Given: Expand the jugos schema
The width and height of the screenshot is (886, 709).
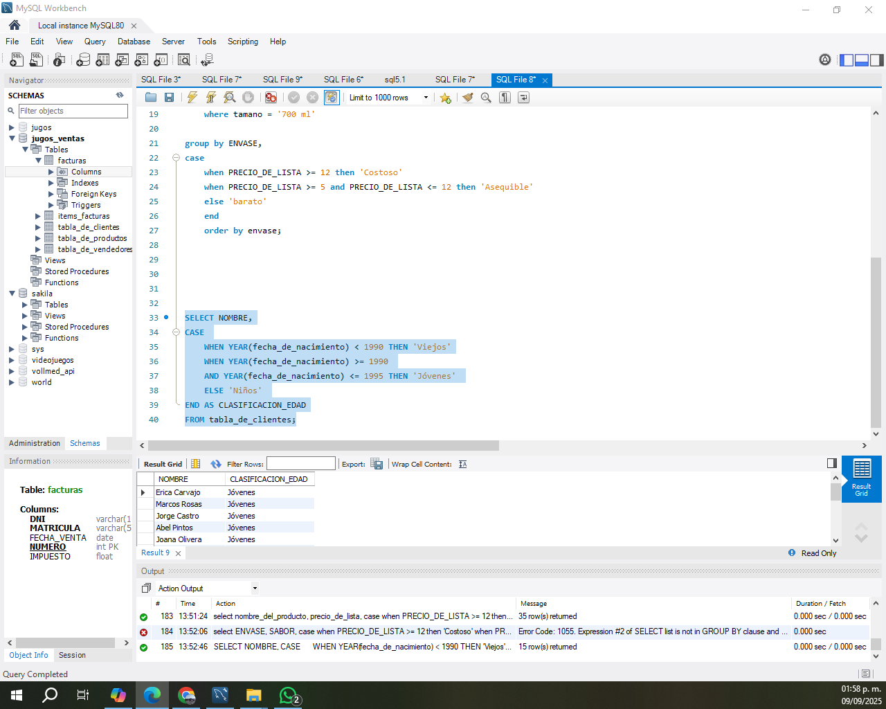Looking at the screenshot, I should [x=12, y=127].
